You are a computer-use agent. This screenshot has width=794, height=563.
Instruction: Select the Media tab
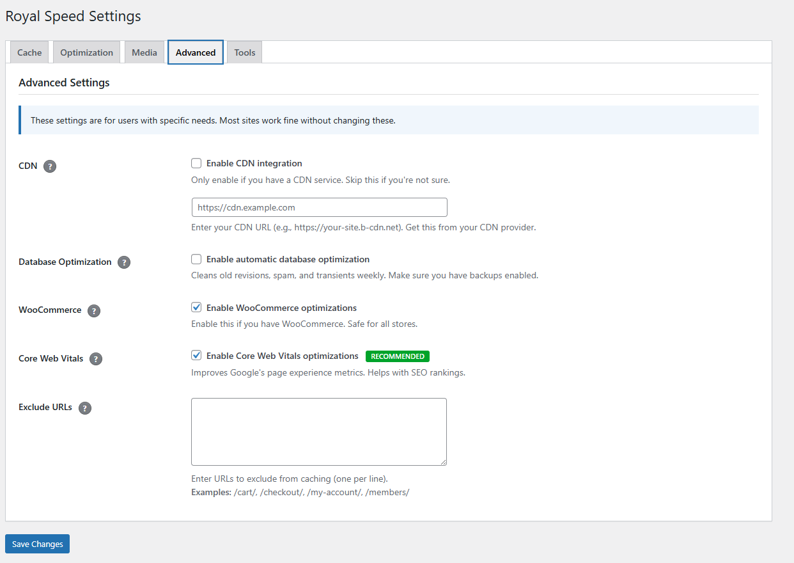tap(144, 52)
